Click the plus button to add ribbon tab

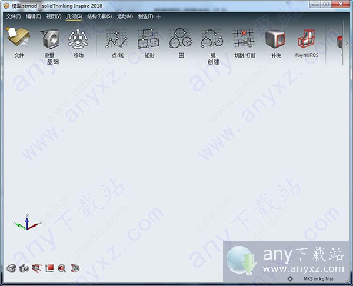pyautogui.click(x=158, y=16)
